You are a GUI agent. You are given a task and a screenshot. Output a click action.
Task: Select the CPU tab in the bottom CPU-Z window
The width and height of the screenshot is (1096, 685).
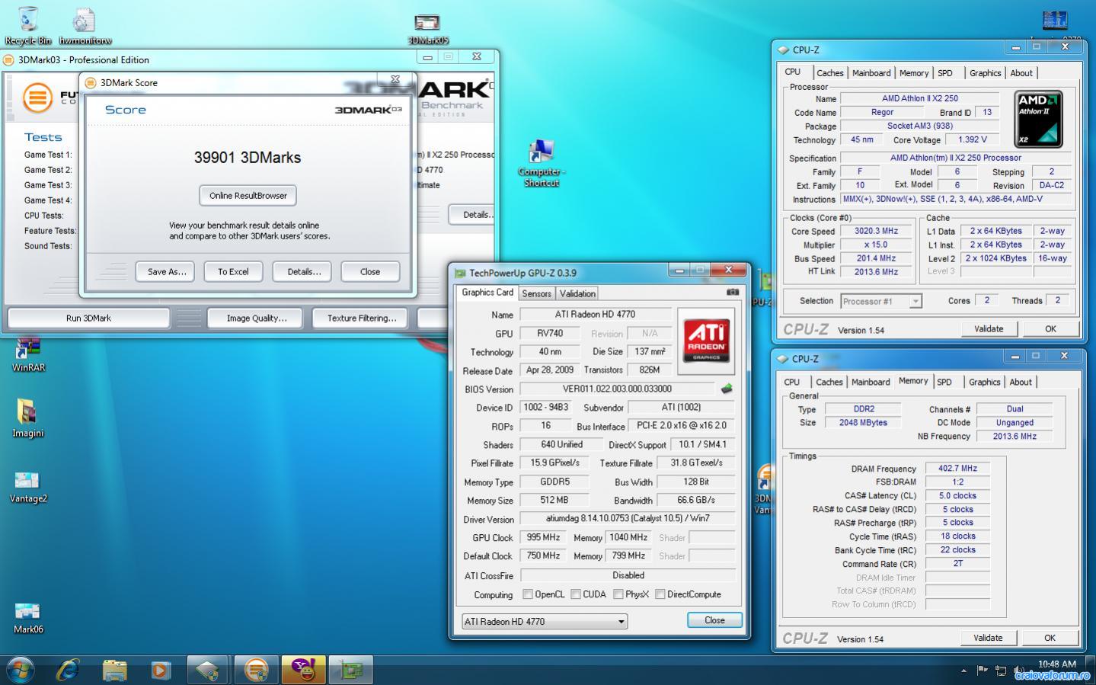(792, 382)
